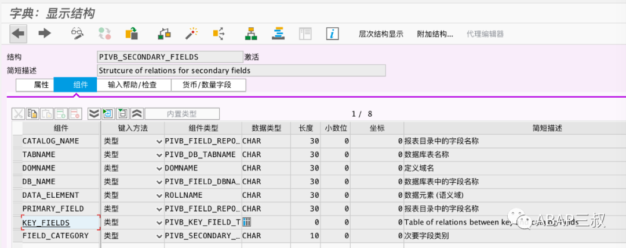Open typing method dropdown for DB_NAME
The height and width of the screenshot is (248, 626).
(160, 182)
